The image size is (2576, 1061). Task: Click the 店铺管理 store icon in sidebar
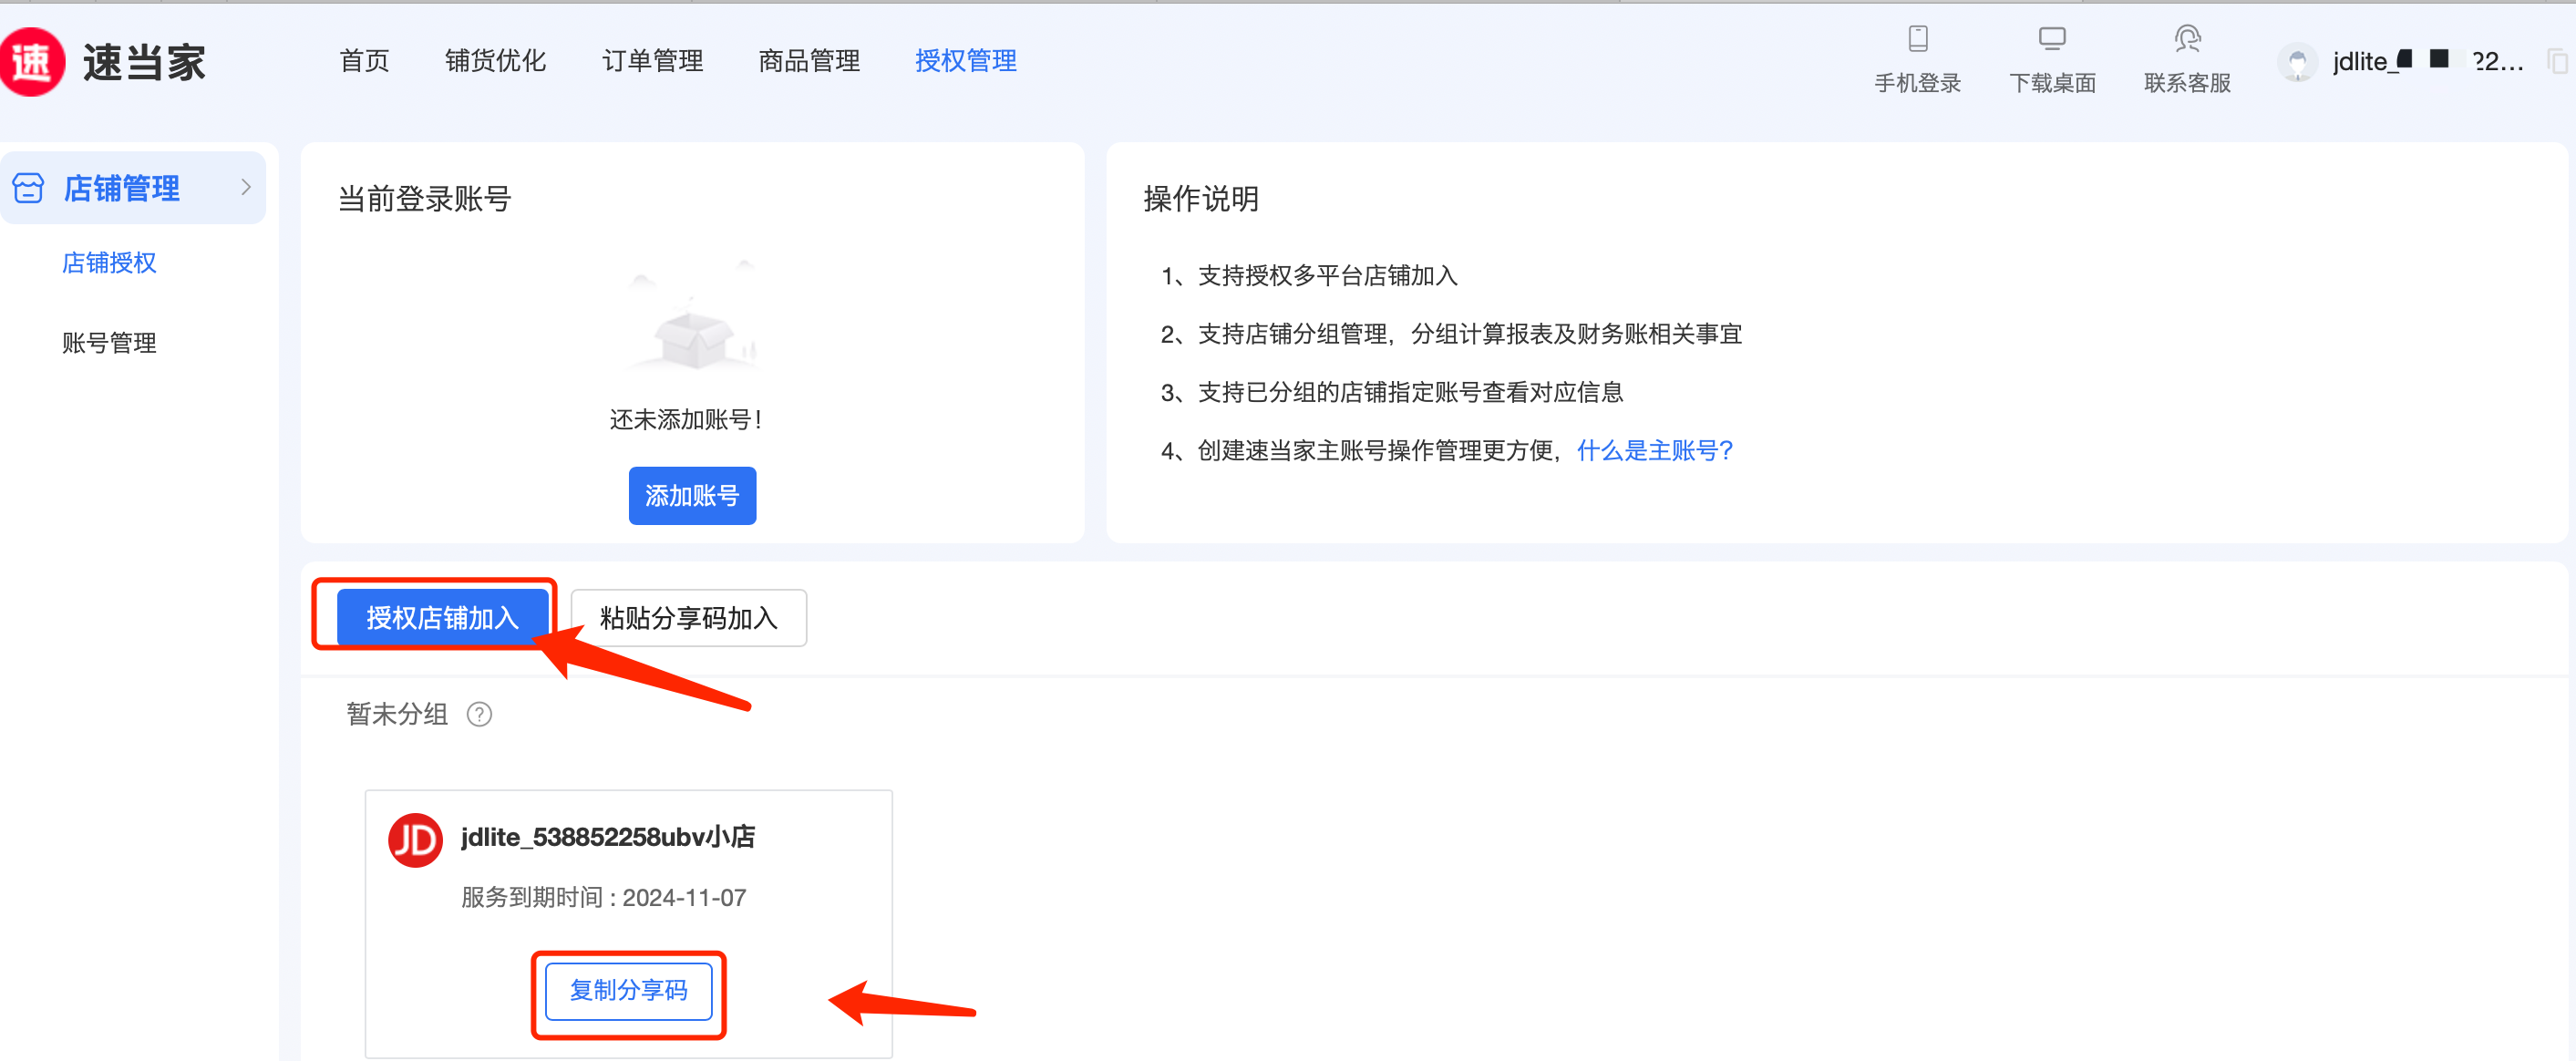(28, 187)
